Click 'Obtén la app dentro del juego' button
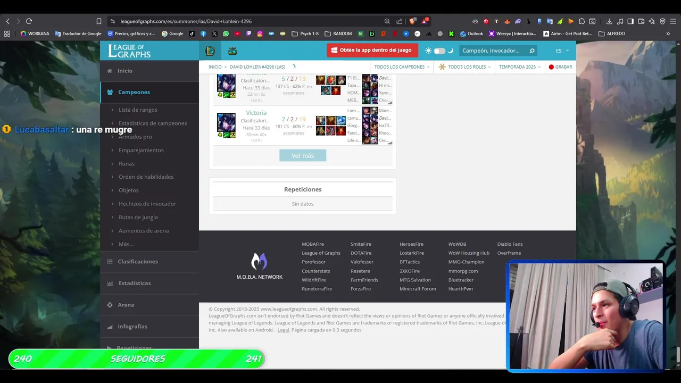 pos(372,50)
